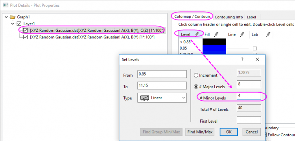Click the pencil icon beside Fill header

216,34
